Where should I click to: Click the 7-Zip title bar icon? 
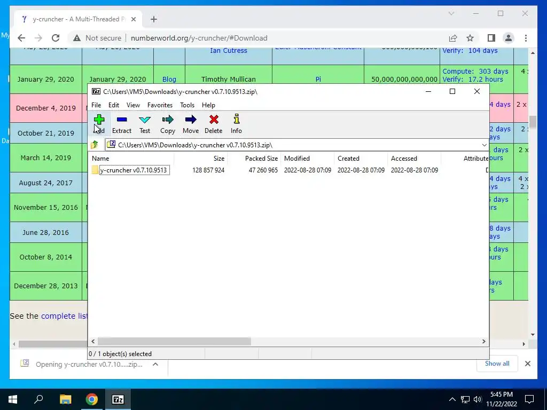pyautogui.click(x=96, y=91)
